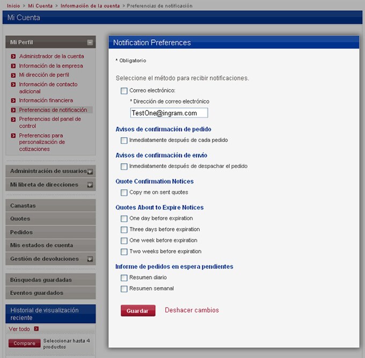
Task: Click the red arrow icon beside Información financiera
Action: (x=13, y=100)
